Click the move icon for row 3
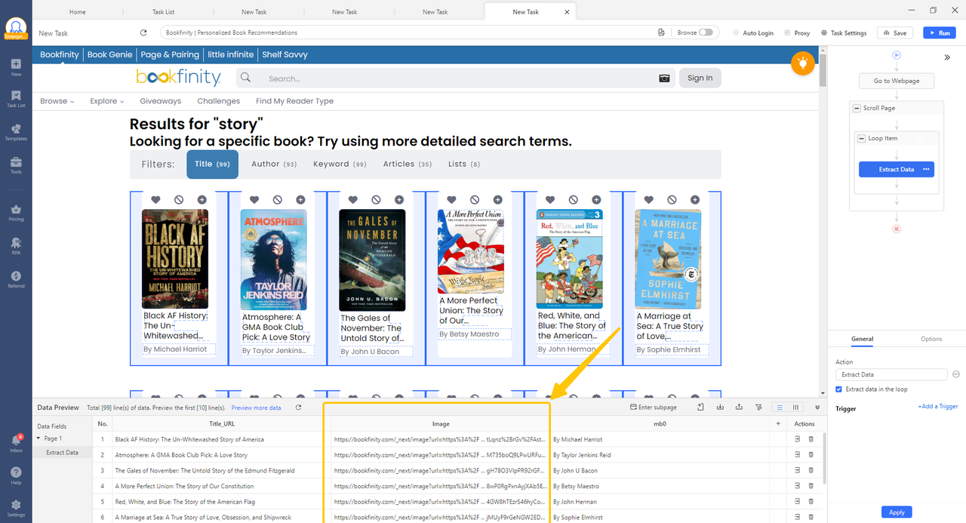The image size is (966, 523). click(798, 470)
